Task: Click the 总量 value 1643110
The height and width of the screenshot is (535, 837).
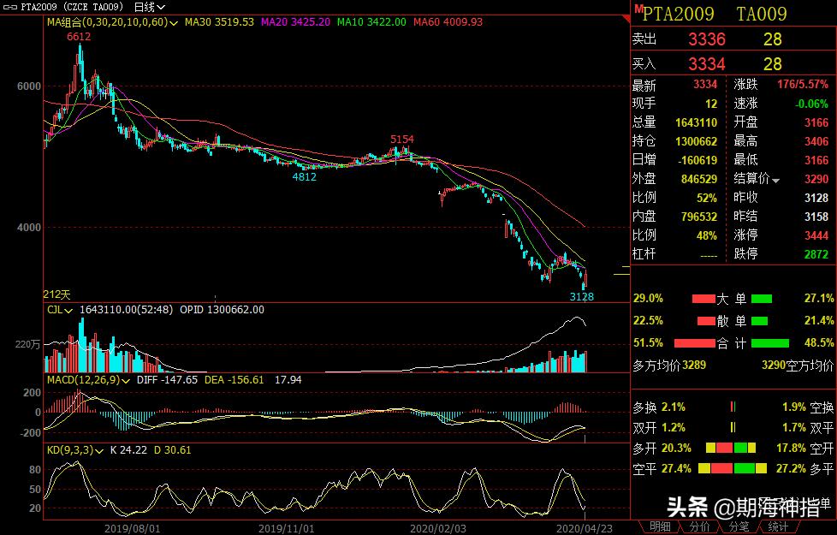Action: [x=696, y=122]
